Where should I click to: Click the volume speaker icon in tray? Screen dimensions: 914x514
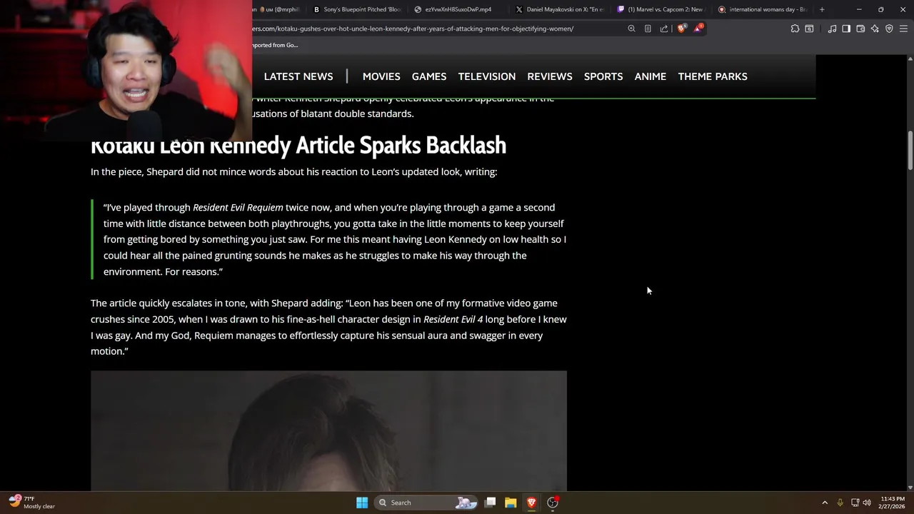point(867,503)
